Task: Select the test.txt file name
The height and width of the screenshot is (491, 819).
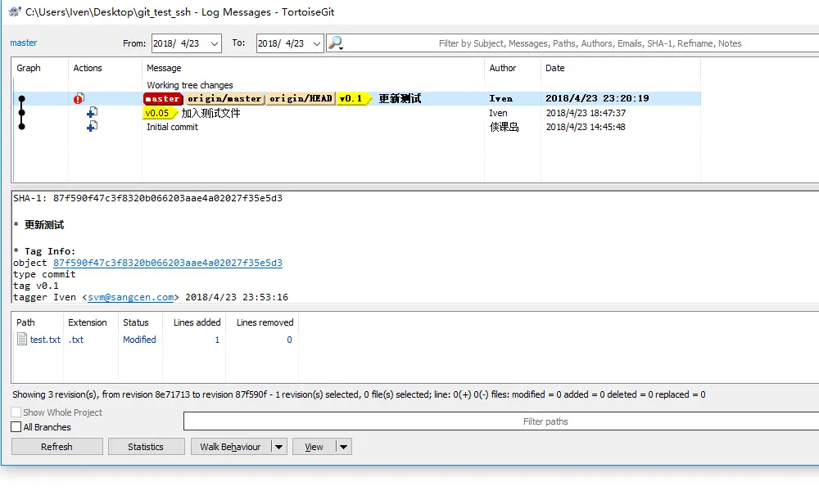Action: (45, 339)
